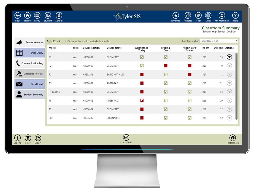Open Favorites star icon
The image size is (254, 190).
pyautogui.click(x=176, y=16)
